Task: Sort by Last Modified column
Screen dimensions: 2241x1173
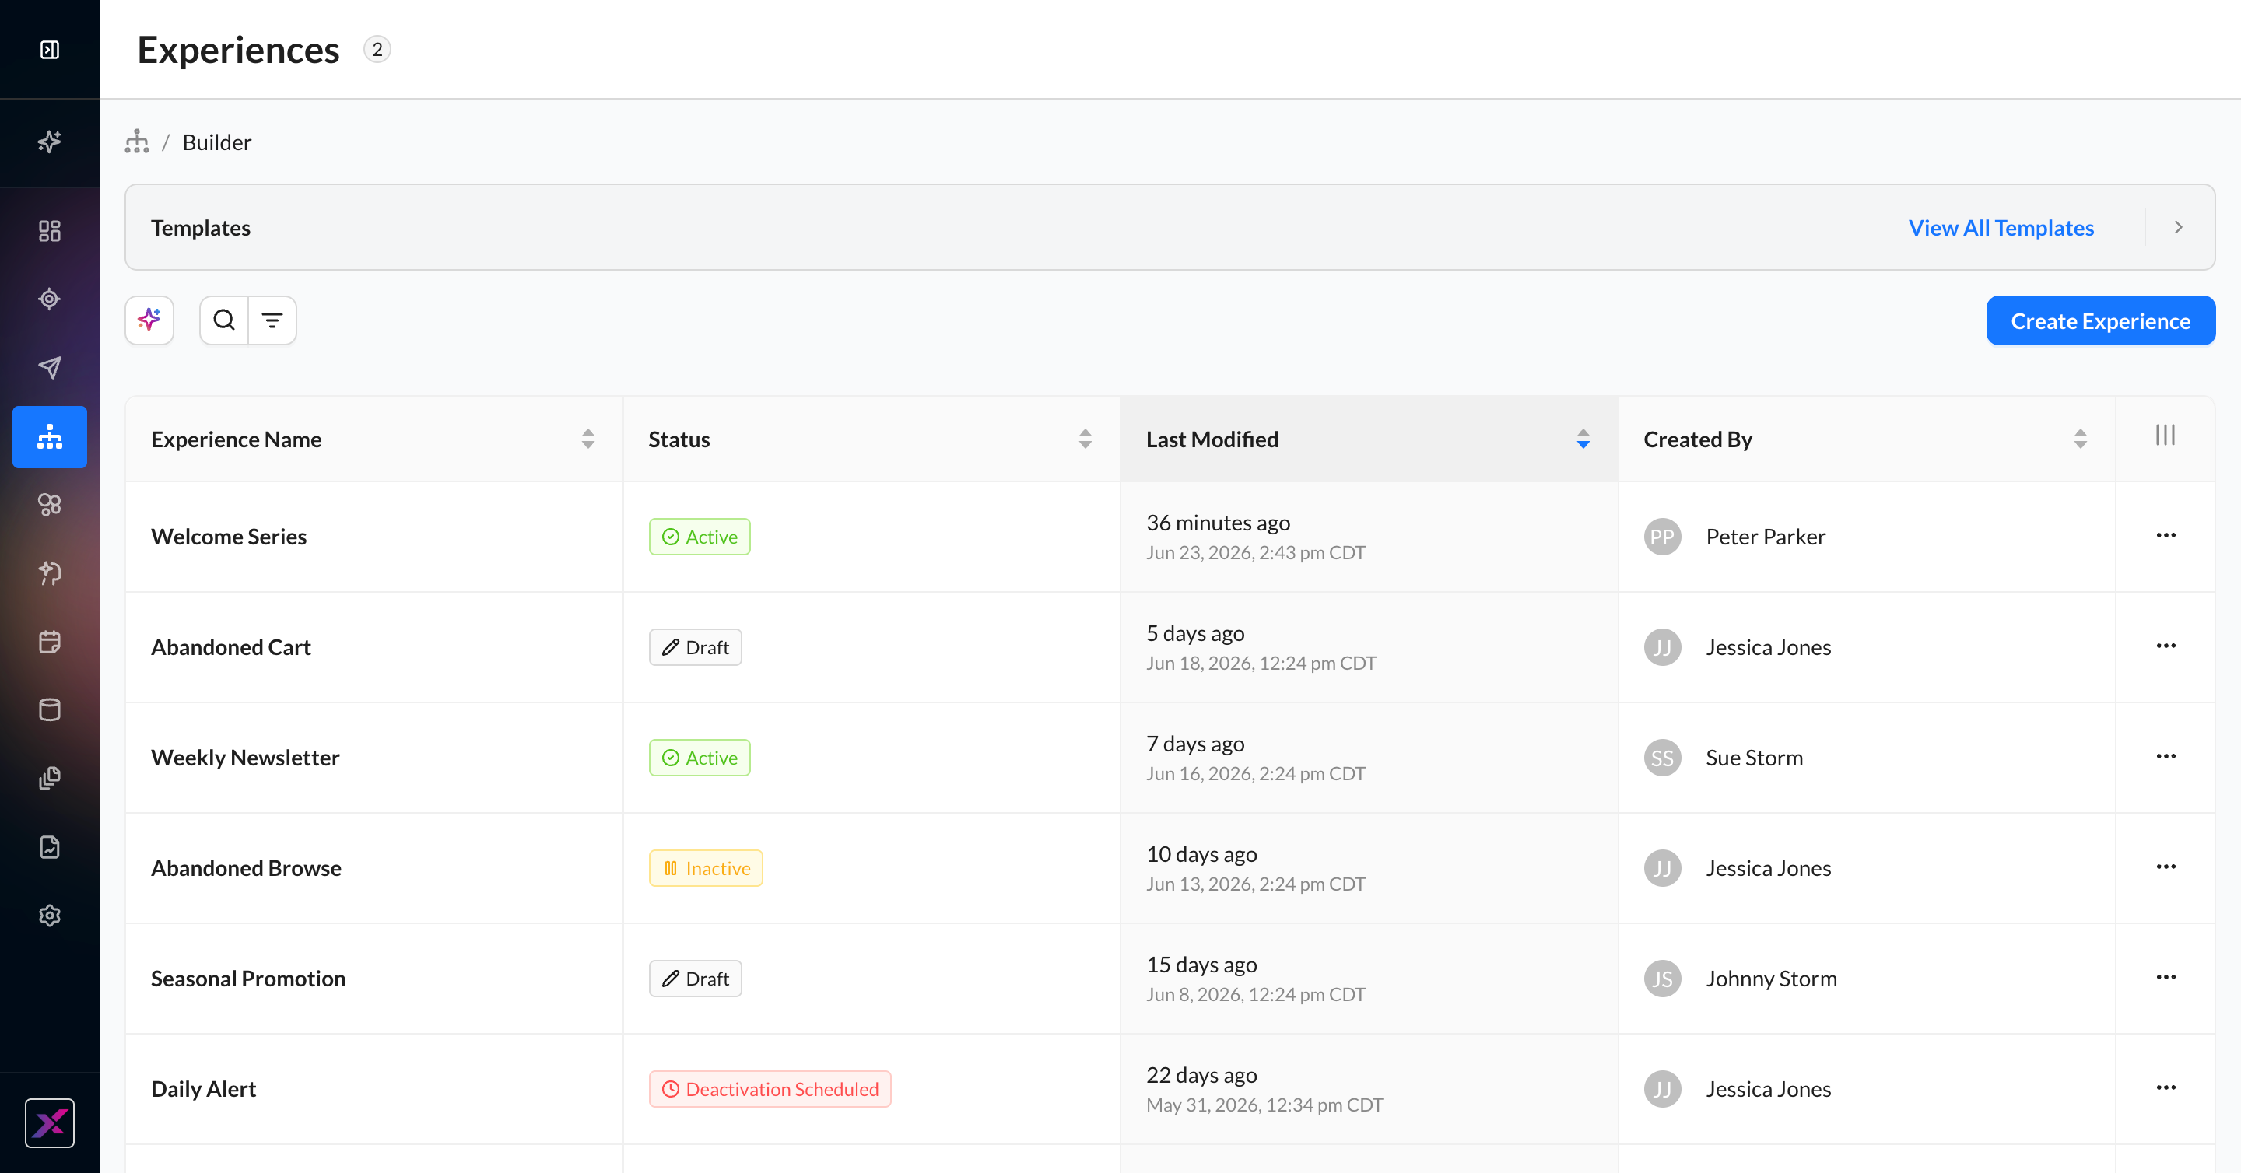Action: click(x=1583, y=439)
